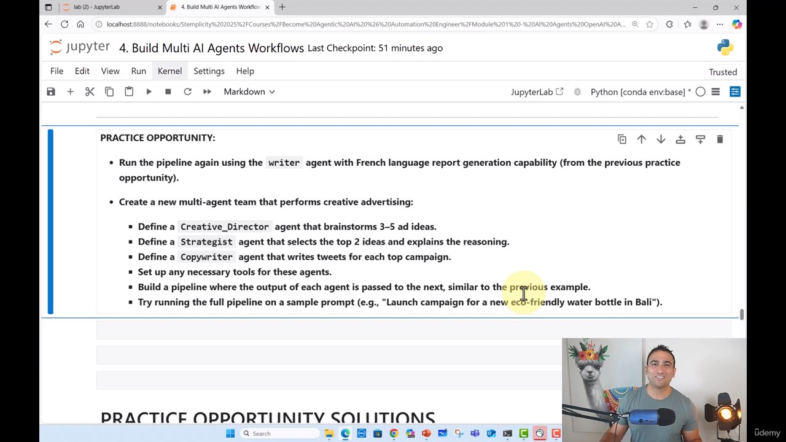This screenshot has width=786, height=442.
Task: Refresh the browser page
Action: (x=64, y=25)
